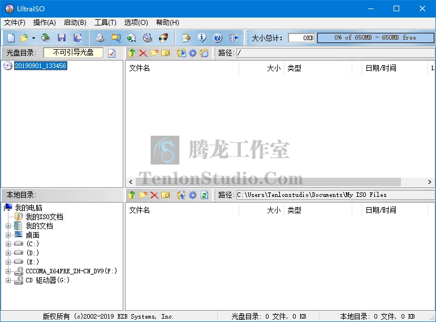Viewport: 436px width, 322px height.
Task: Click the refresh icon in local toolbar
Action: tap(204, 195)
